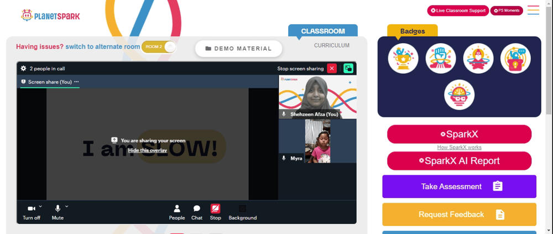Open the Badges tab
Viewport: 553px width, 234px height.
413,31
